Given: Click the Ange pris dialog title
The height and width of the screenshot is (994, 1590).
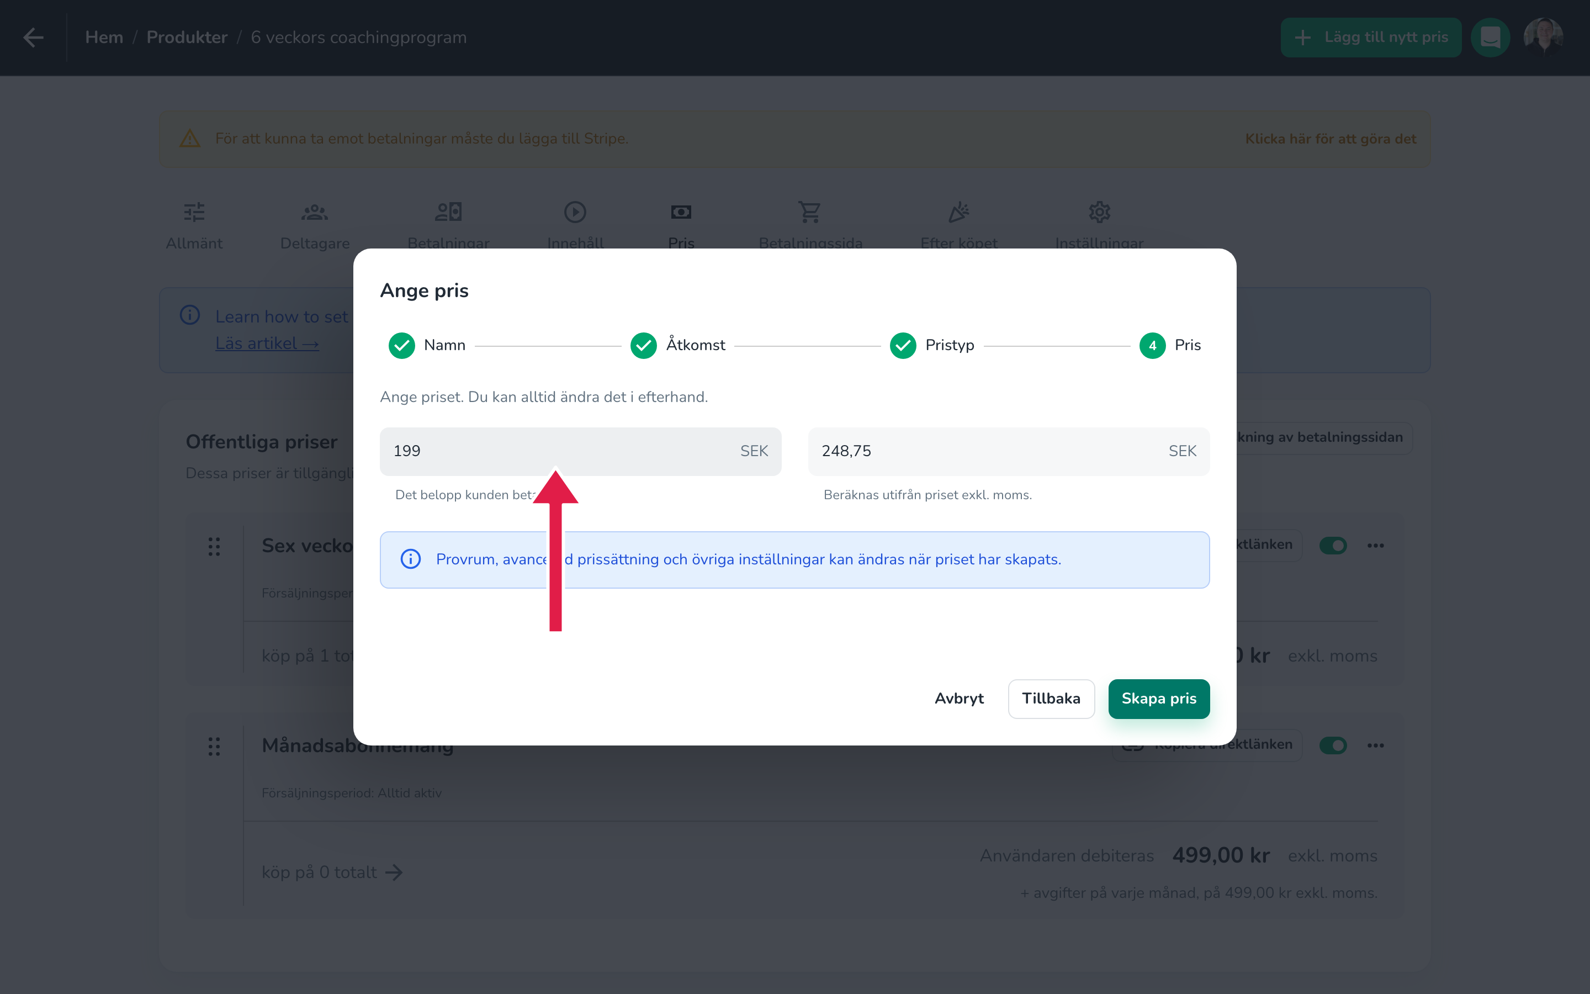Looking at the screenshot, I should [425, 290].
